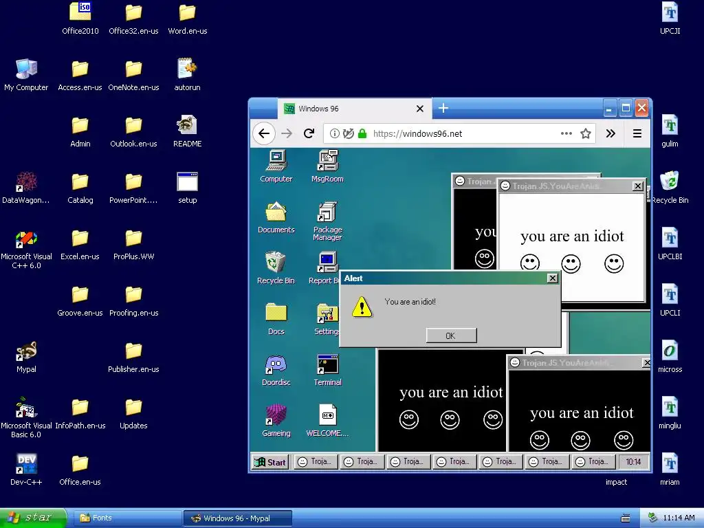Image resolution: width=704 pixels, height=528 pixels.
Task: Open the Windows 96 Computer icon
Action: pyautogui.click(x=276, y=161)
